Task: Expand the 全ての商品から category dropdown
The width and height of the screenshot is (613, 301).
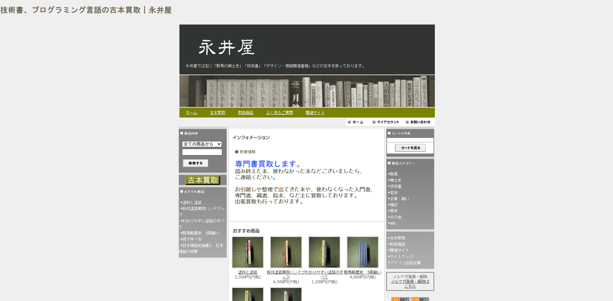Action: pyautogui.click(x=202, y=144)
